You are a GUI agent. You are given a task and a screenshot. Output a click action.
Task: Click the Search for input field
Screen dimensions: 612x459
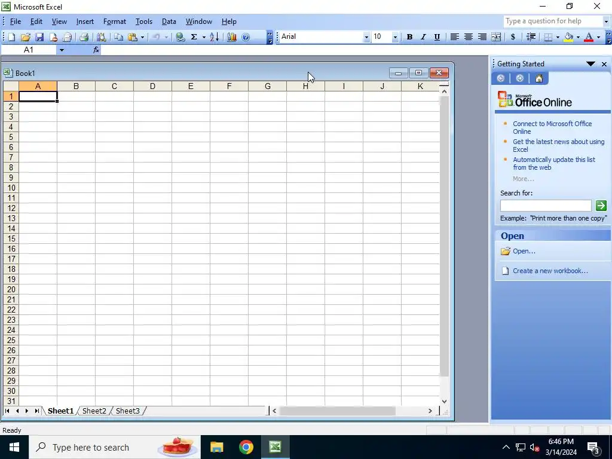[546, 206]
